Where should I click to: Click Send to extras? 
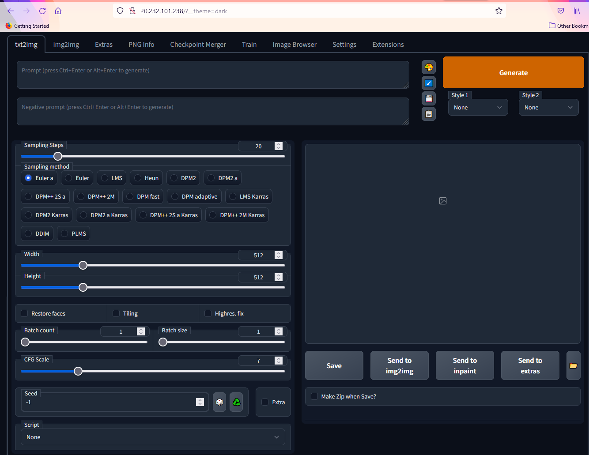(530, 365)
